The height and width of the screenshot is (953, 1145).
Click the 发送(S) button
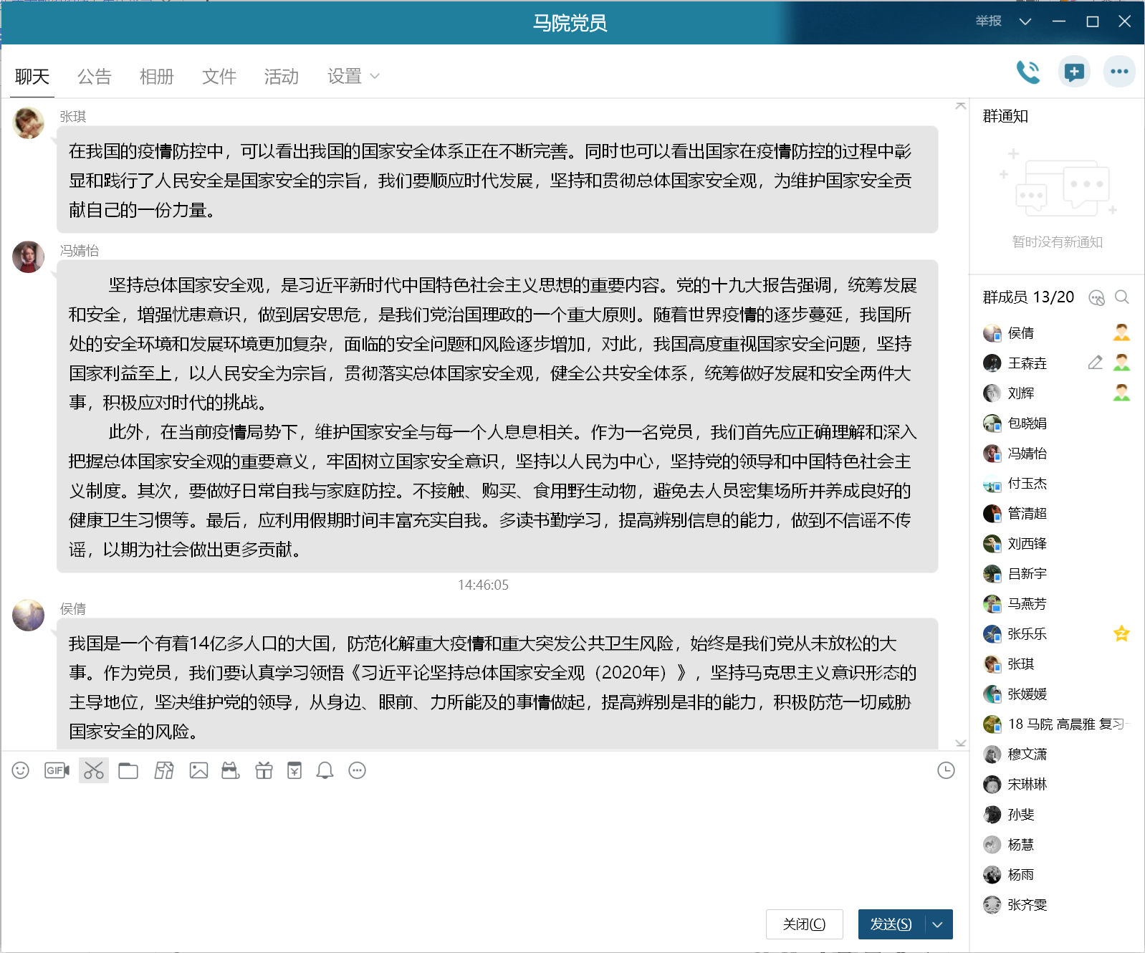pos(891,924)
